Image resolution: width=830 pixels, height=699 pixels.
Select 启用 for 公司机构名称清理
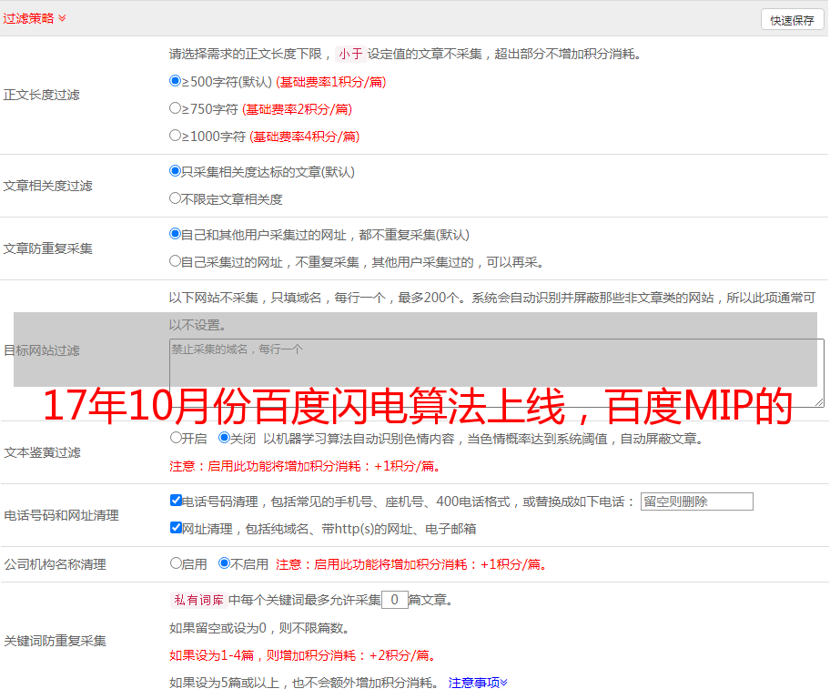(x=176, y=563)
